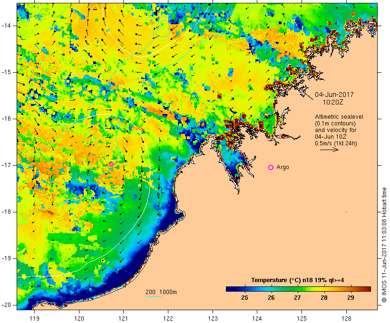
Task: Click the '200 1000m' depth contour label
Action: click(x=161, y=292)
